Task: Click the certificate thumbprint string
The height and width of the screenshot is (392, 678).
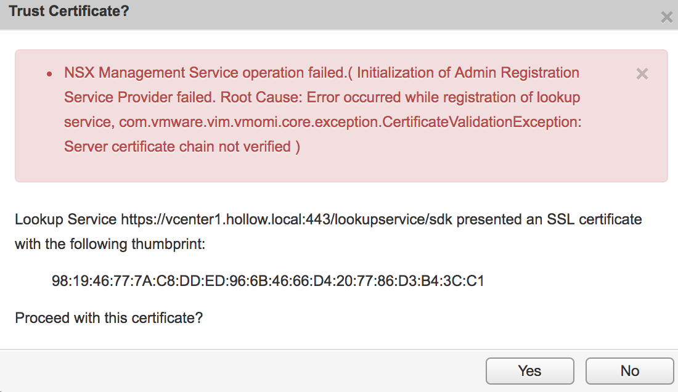Action: tap(268, 281)
